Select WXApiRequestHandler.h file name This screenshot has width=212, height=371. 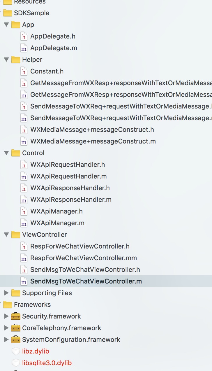(x=68, y=165)
